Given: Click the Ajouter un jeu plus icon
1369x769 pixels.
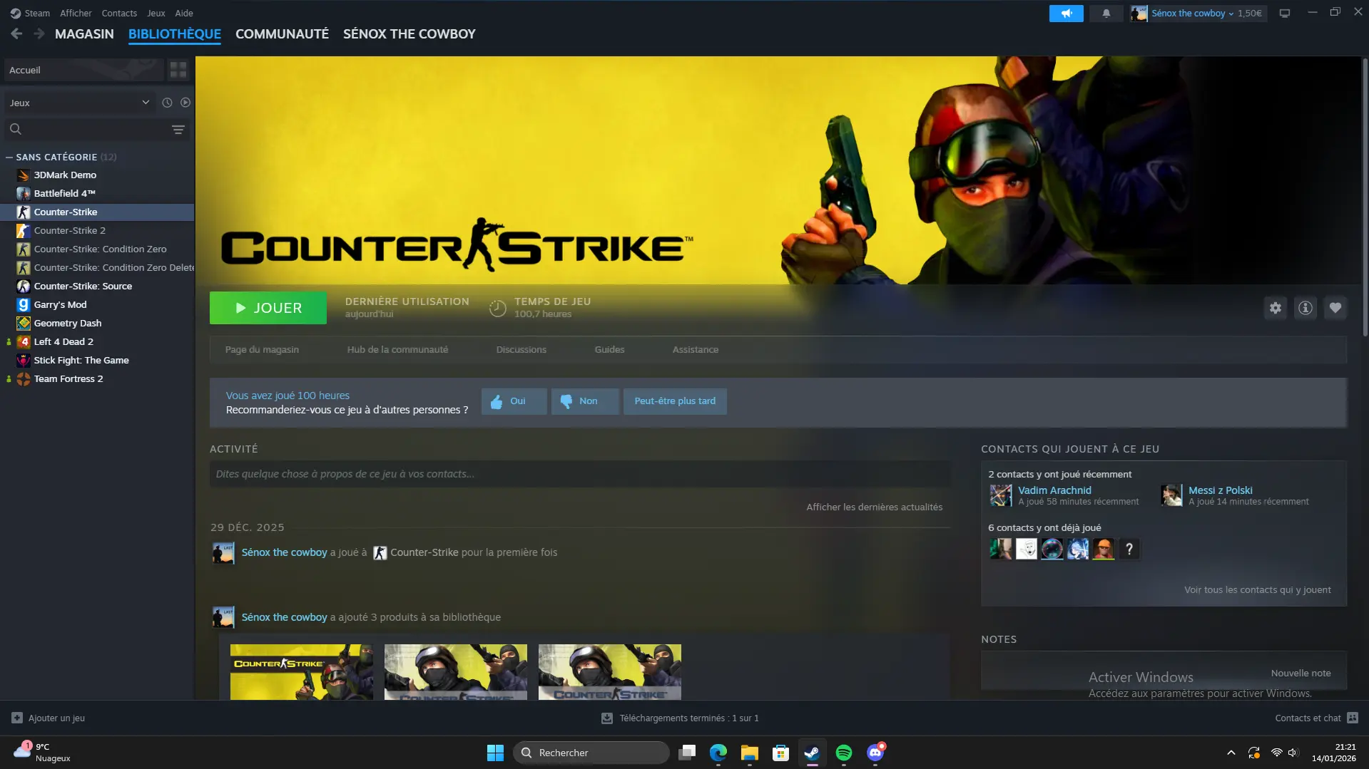Looking at the screenshot, I should click(x=17, y=718).
